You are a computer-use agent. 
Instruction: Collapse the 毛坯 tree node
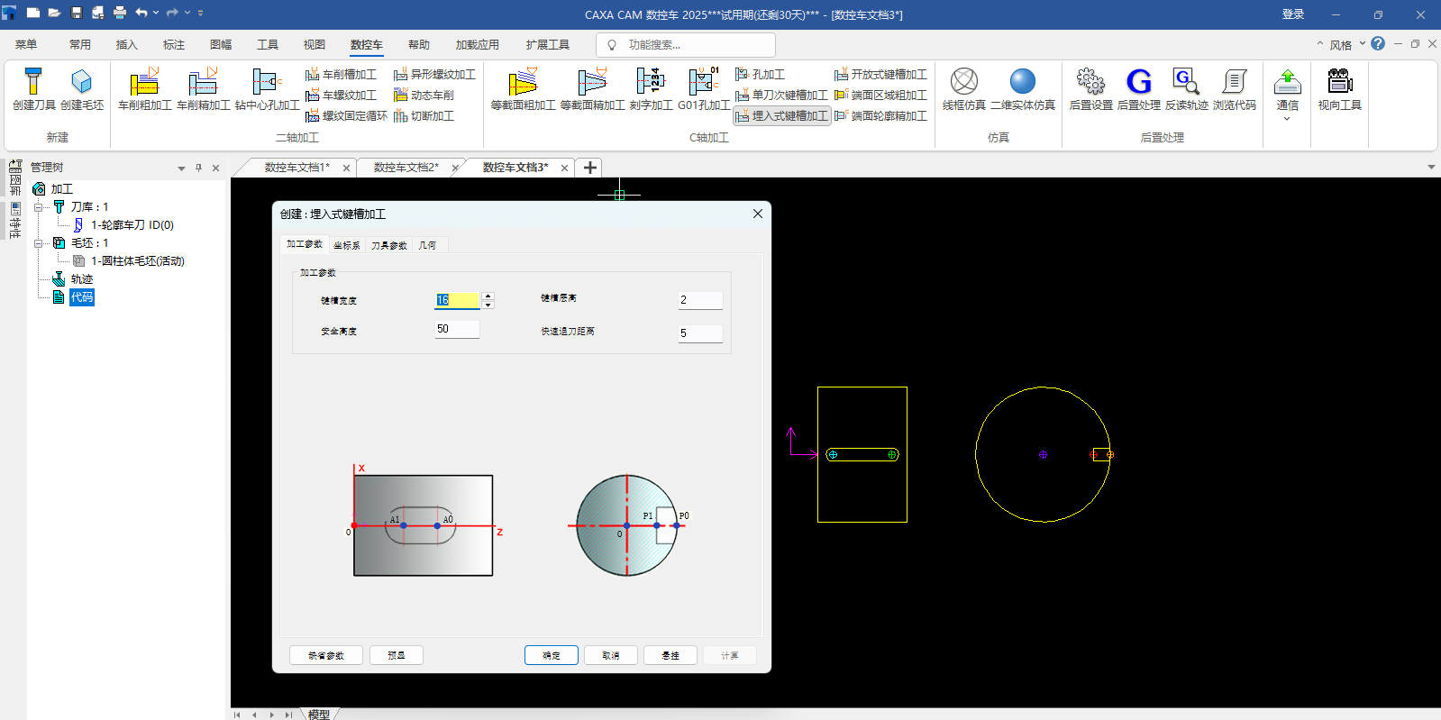pos(39,243)
